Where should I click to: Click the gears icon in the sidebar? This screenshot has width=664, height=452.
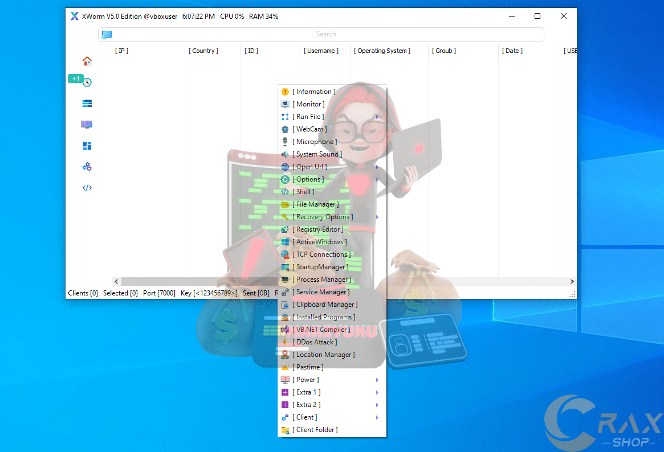87,167
